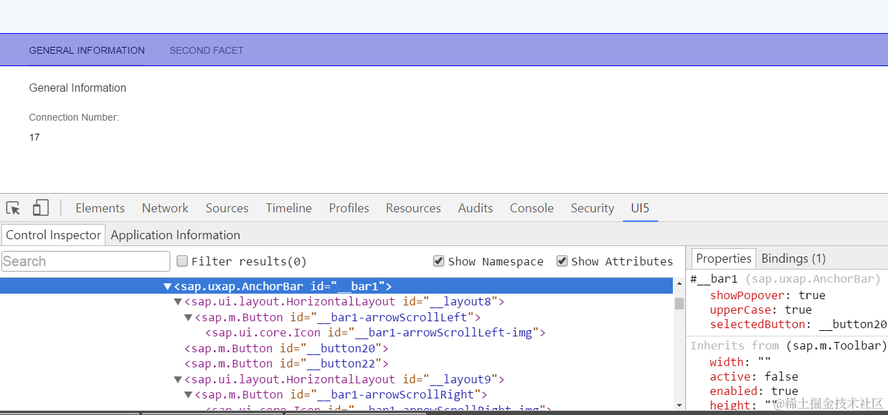This screenshot has height=415, width=888.
Task: Click the Inherits from (sap.m.Toolbar) header
Action: point(788,345)
